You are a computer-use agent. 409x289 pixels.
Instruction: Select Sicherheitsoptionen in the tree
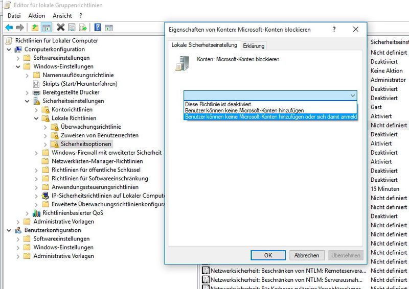(x=86, y=144)
